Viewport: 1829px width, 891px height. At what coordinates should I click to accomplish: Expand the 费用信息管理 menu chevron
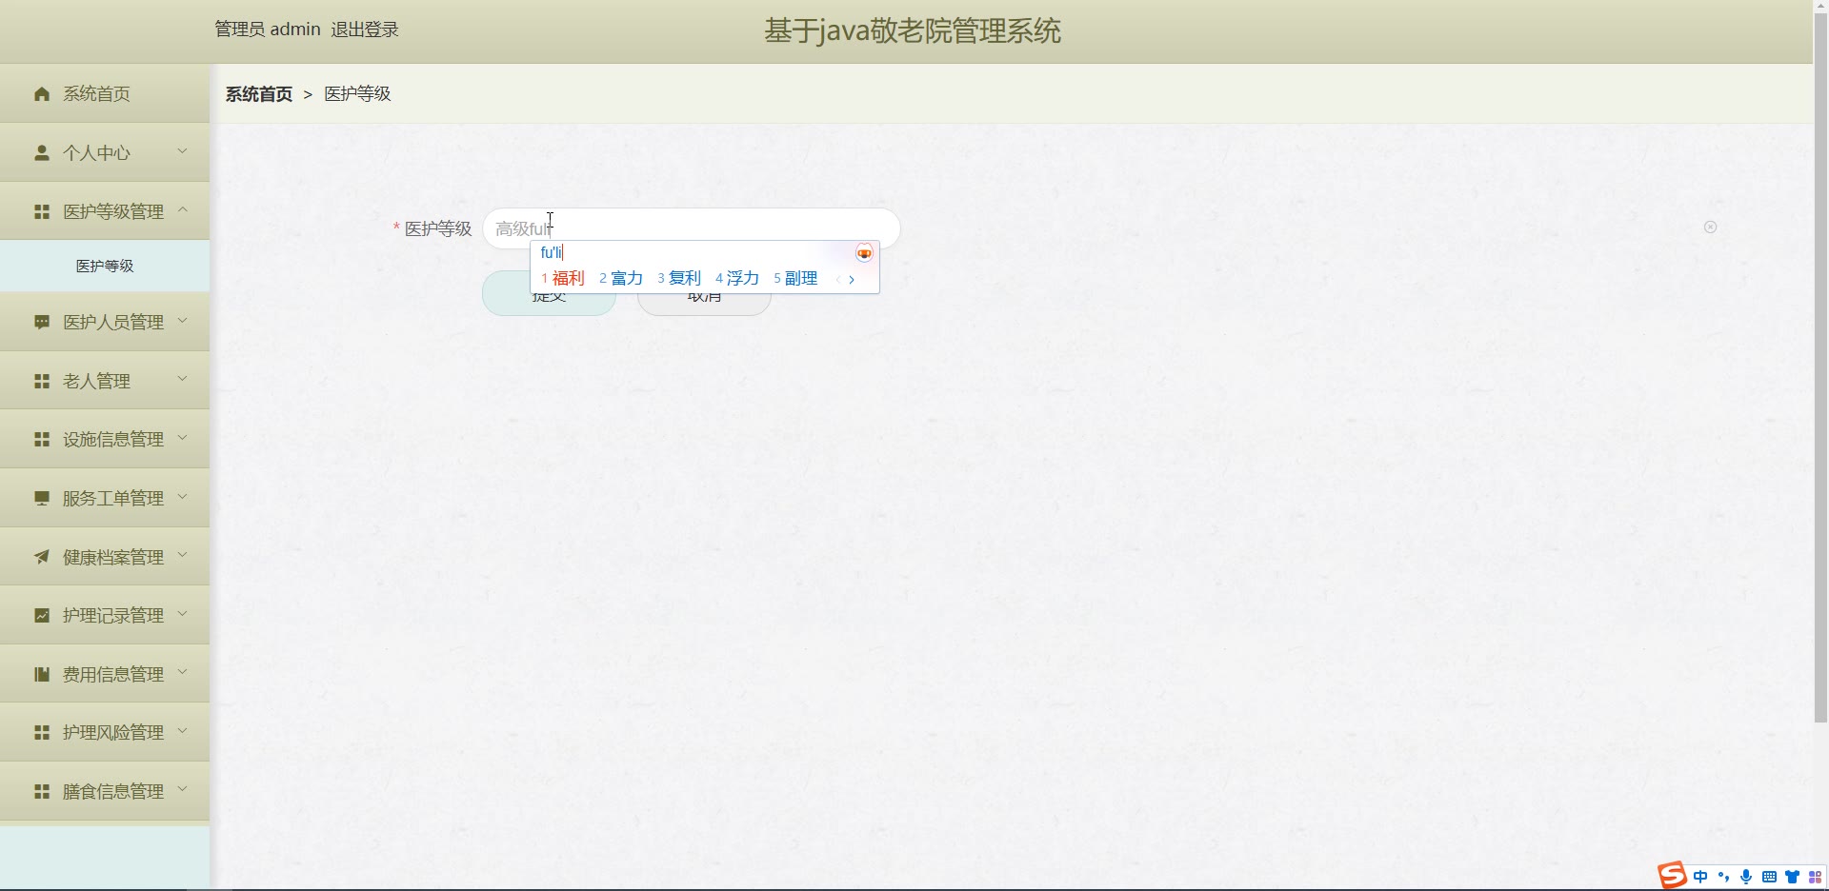click(x=182, y=673)
